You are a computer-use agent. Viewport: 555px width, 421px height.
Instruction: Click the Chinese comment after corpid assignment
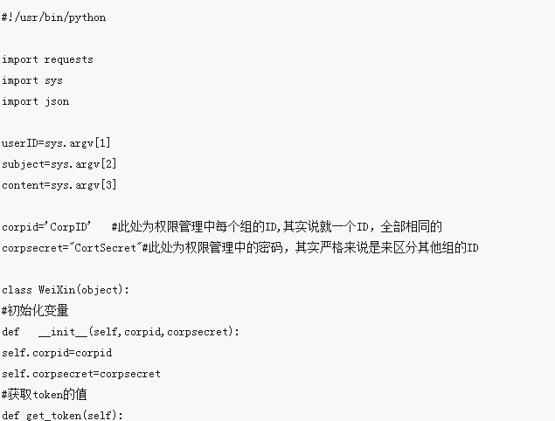[277, 227]
